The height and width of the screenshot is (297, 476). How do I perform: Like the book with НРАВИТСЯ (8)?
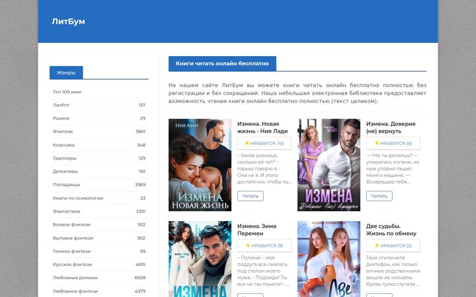[393, 143]
